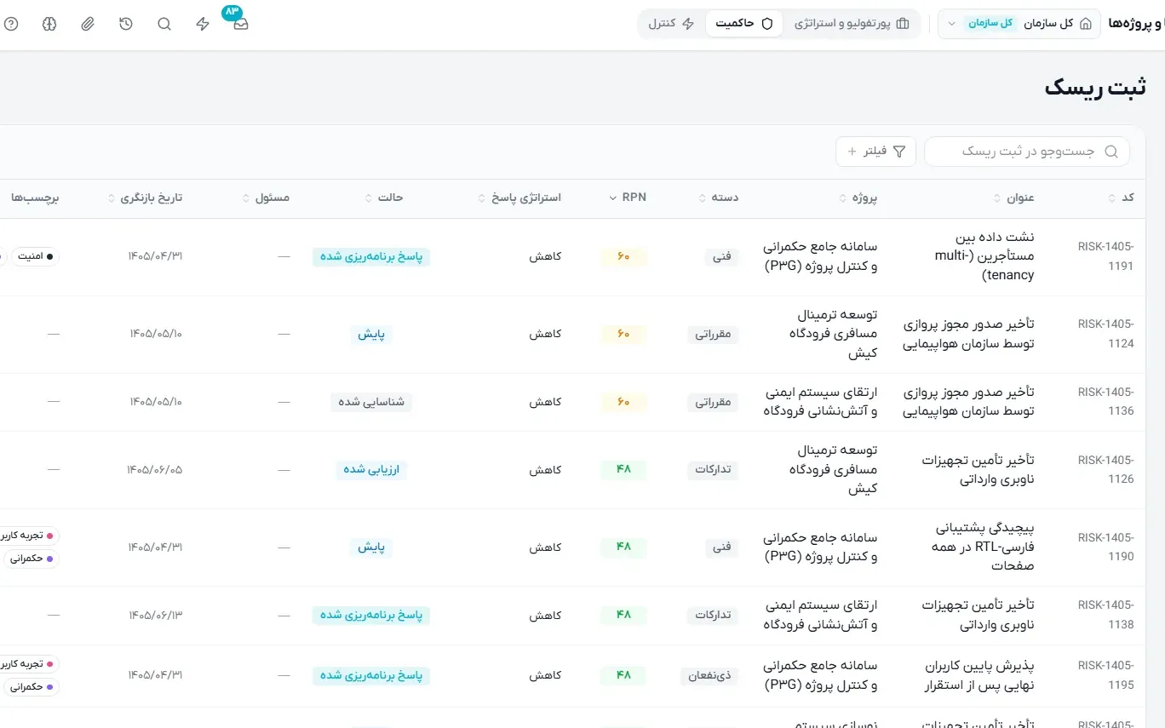Click the sort icon on the حالت column

point(369,198)
